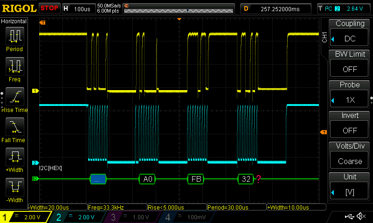Click the CH1 menu tab label
The image size is (373, 223).
pos(325,37)
